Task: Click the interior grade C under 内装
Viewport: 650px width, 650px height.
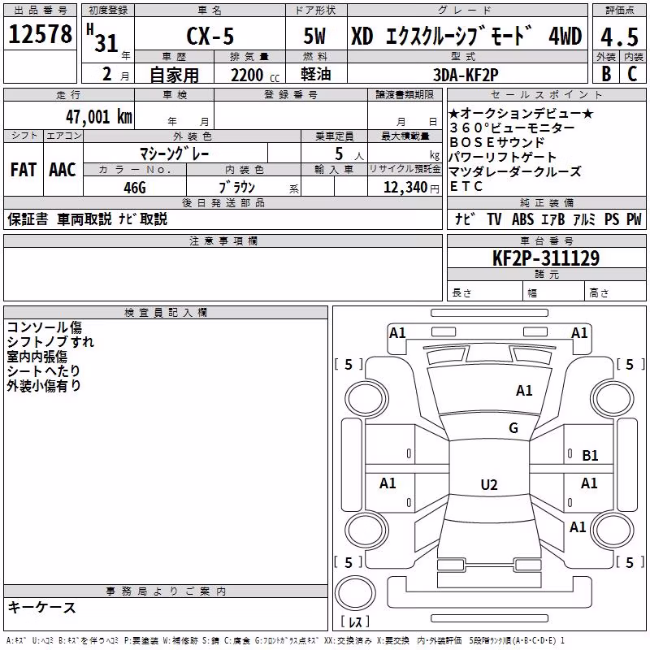Action: click(633, 74)
